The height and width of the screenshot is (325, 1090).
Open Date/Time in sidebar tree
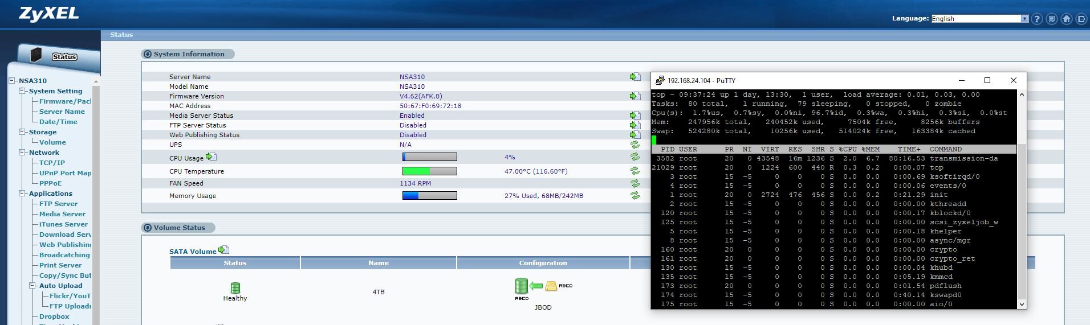(x=58, y=122)
